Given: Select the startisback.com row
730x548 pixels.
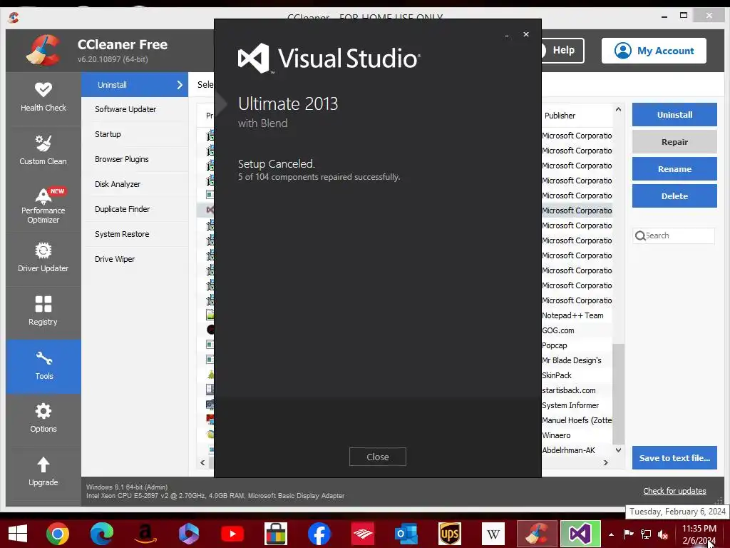Looking at the screenshot, I should tap(576, 390).
